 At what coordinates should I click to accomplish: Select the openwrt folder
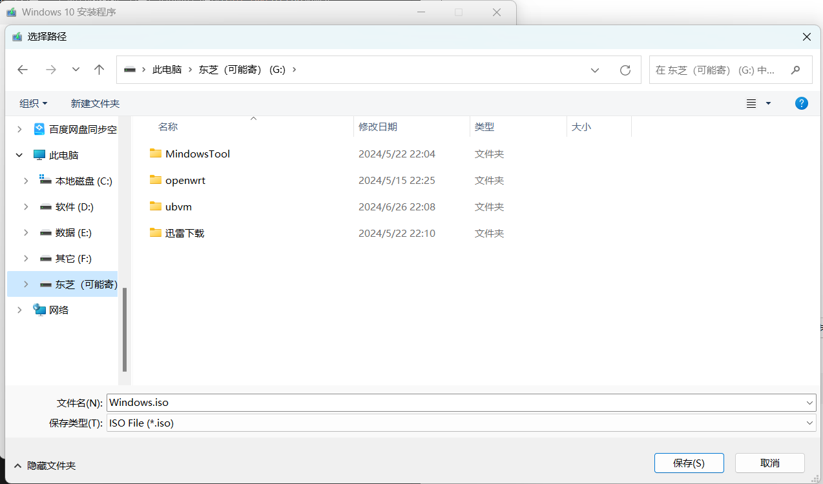[185, 180]
